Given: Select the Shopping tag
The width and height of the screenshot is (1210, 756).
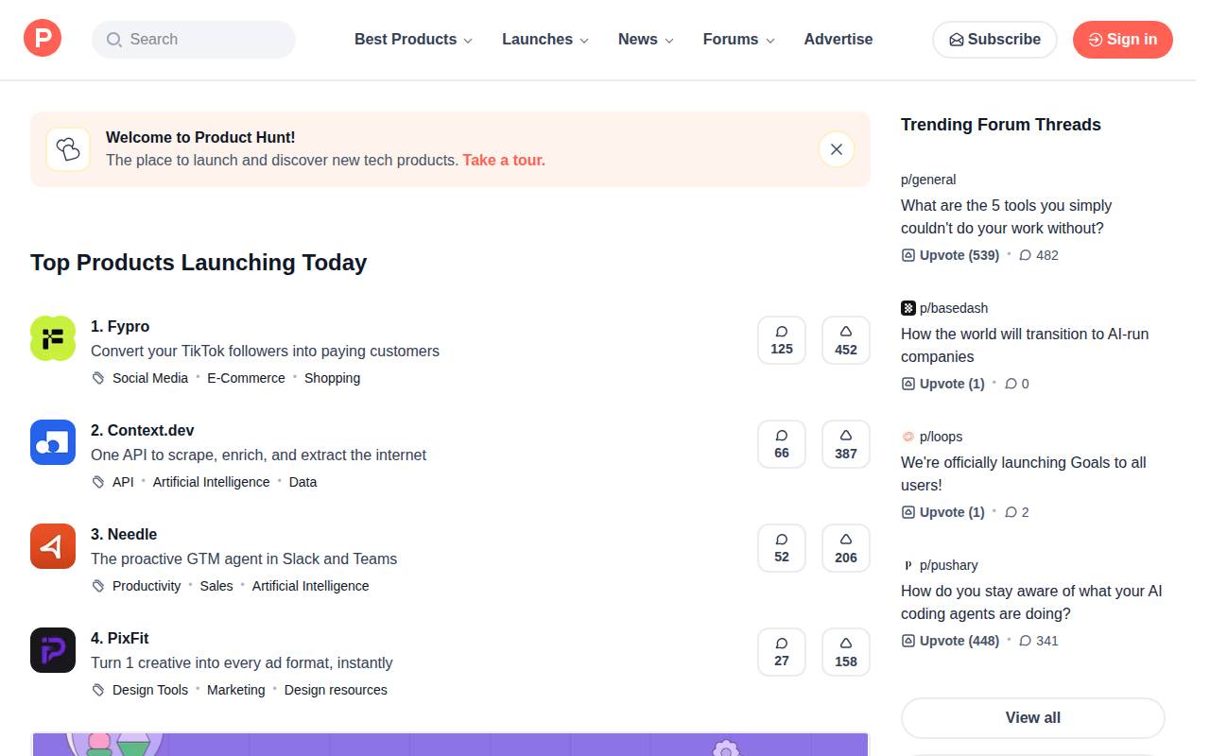Looking at the screenshot, I should [x=332, y=378].
